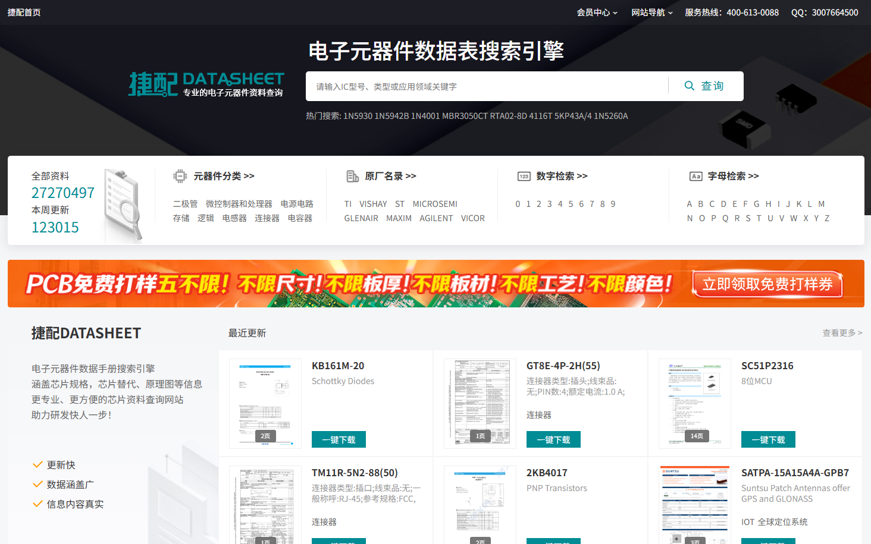This screenshot has height=544, width=871.
Task: Click hot search term 1N4001
Action: pos(425,116)
